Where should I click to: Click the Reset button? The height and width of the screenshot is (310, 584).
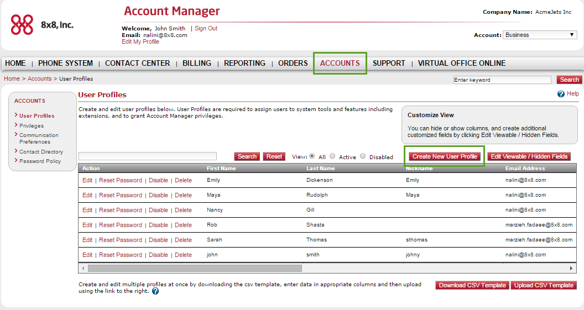tap(274, 156)
